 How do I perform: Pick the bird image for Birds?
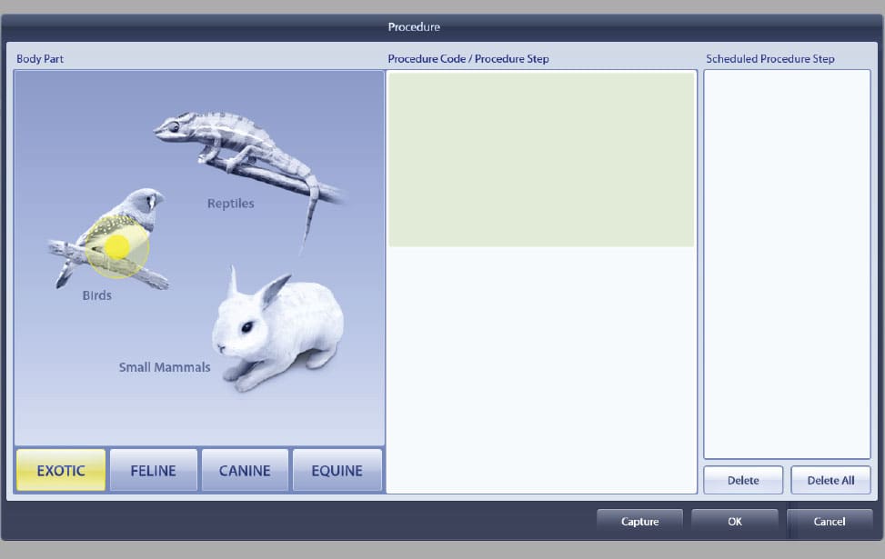tap(110, 240)
